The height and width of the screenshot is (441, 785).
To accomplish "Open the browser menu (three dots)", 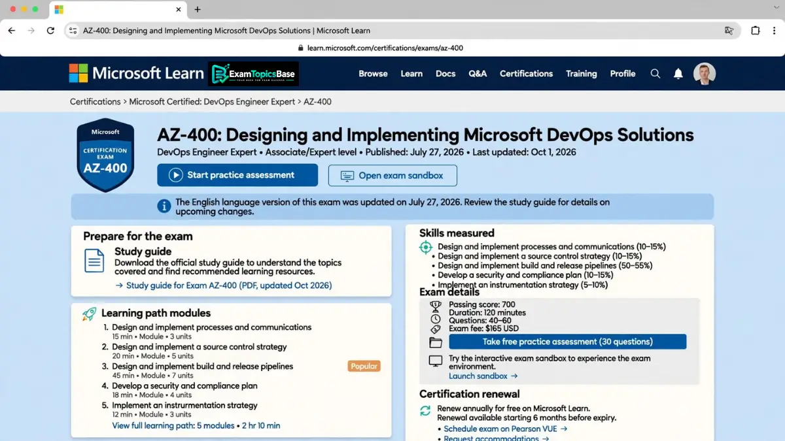I will [x=775, y=31].
